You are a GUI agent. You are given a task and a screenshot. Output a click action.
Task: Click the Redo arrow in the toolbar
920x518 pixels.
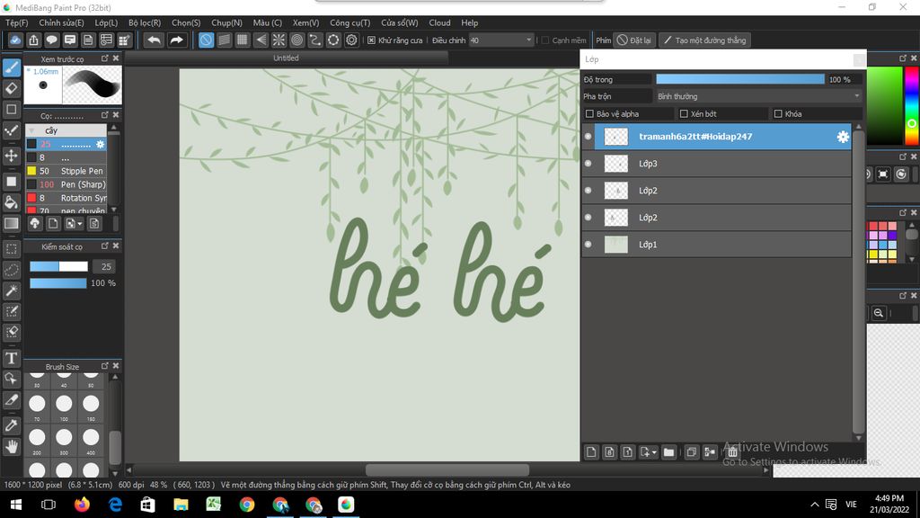(x=176, y=40)
